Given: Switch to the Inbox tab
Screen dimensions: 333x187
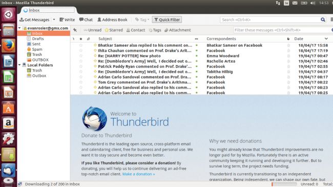Looking at the screenshot, I should 49,10.
